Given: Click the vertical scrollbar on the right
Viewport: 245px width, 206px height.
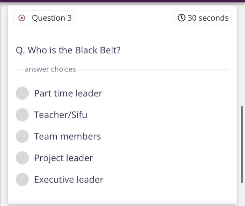Looking at the screenshot, I should [x=241, y=144].
